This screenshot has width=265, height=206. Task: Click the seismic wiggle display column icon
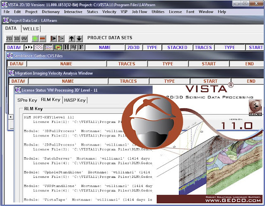pyautogui.click(x=48, y=47)
